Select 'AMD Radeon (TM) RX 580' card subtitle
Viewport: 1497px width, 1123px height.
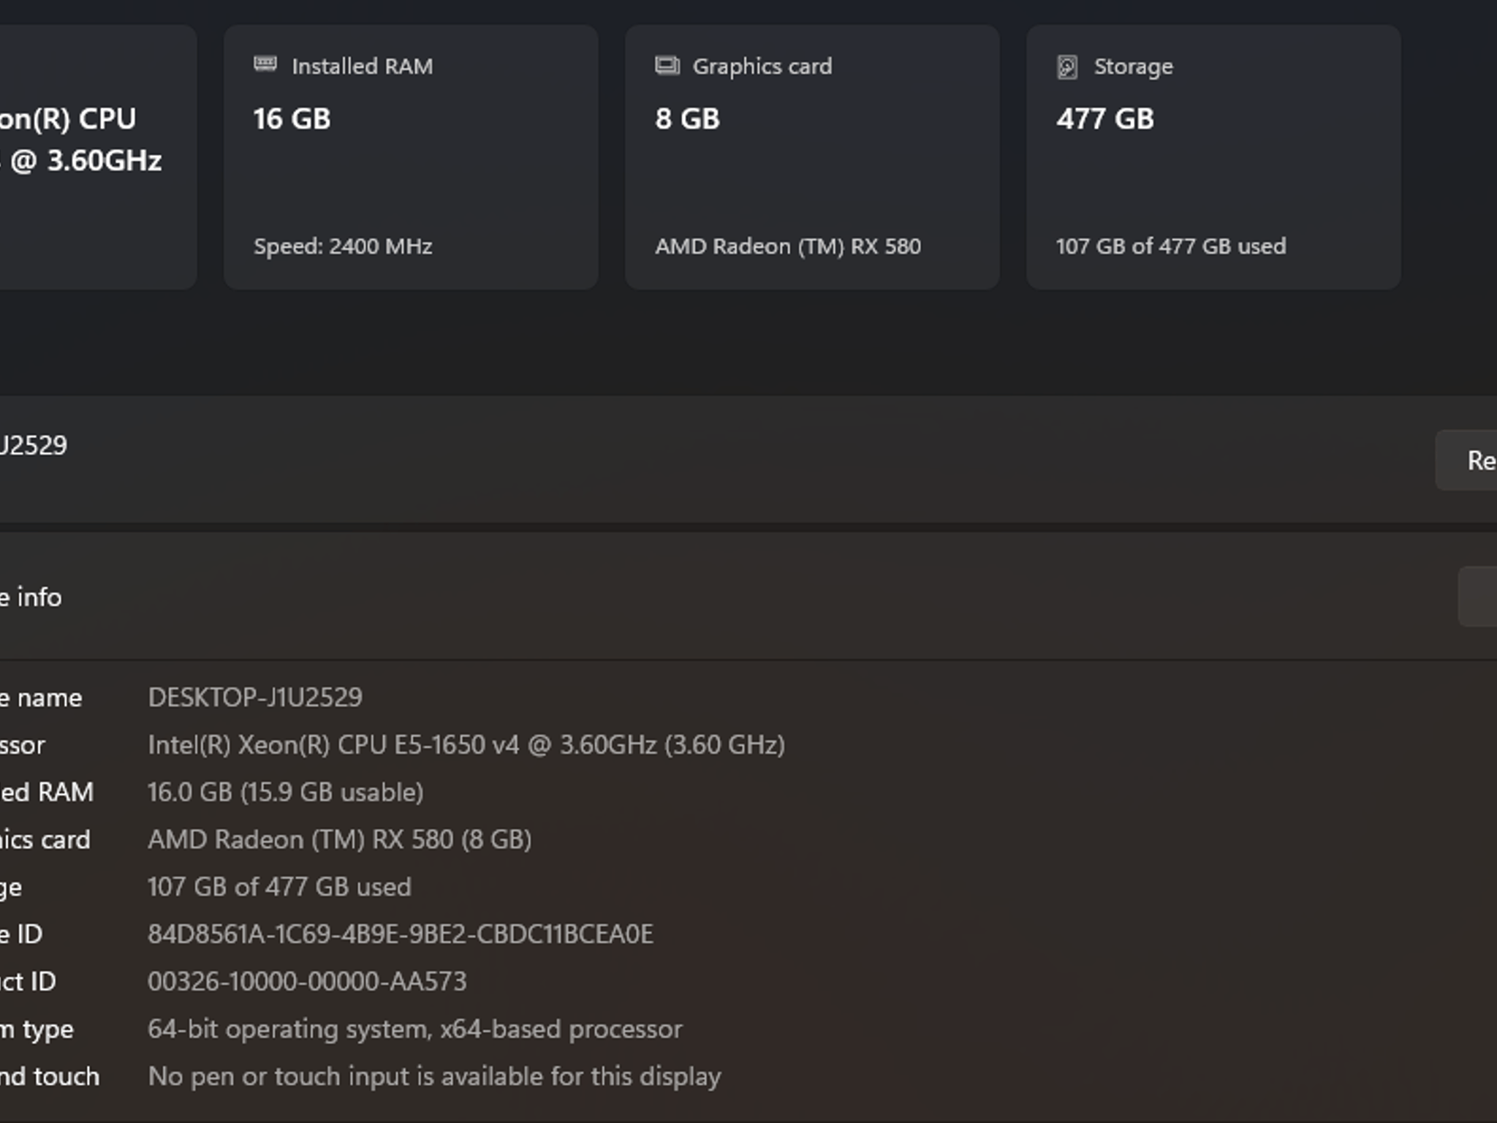[788, 246]
